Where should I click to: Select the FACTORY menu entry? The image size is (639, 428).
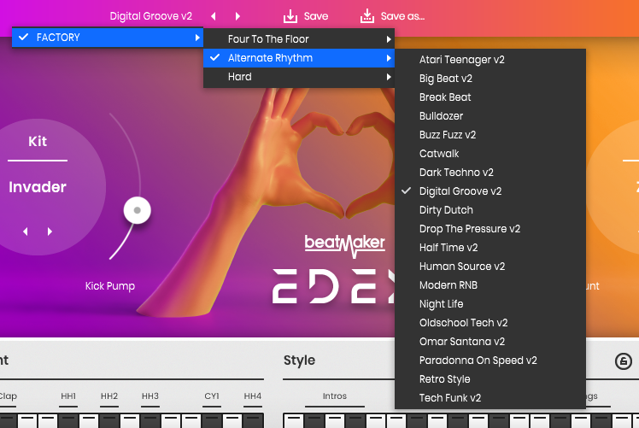point(107,38)
